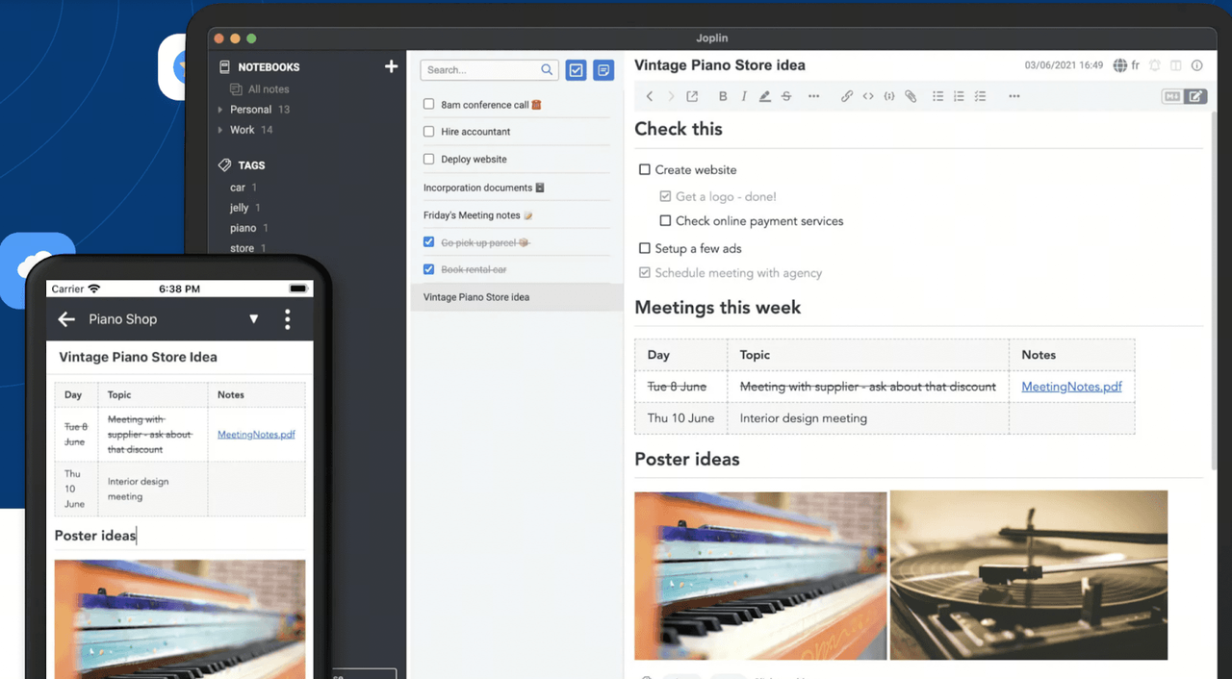Open note in external editor
1232x679 pixels.
click(692, 96)
